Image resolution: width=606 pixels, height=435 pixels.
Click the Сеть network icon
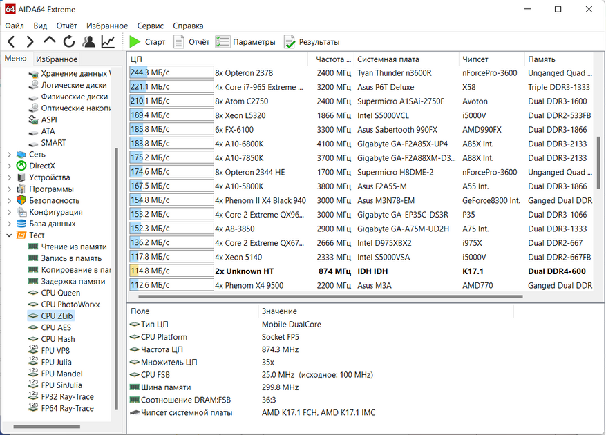click(21, 155)
